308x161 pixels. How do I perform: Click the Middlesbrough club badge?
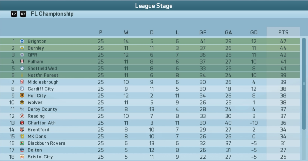coord(22,82)
